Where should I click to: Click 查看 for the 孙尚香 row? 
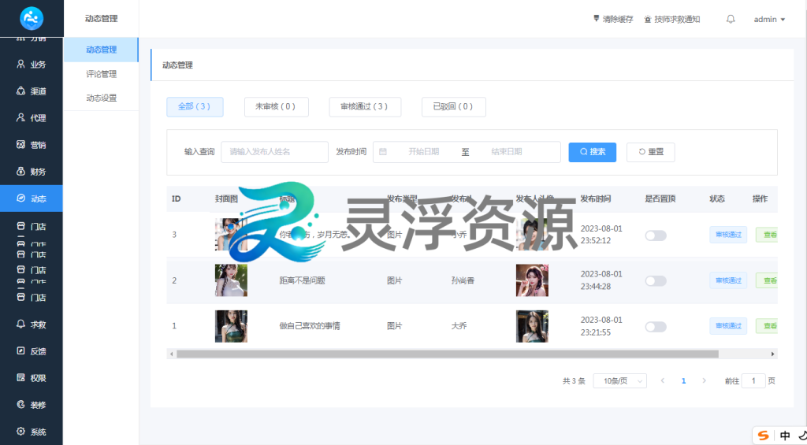tap(768, 280)
